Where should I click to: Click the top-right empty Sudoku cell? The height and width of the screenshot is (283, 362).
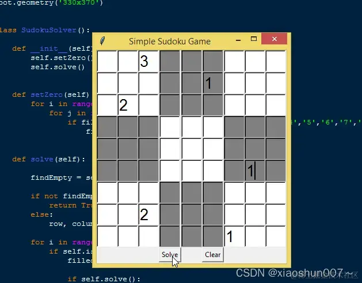pyautogui.click(x=276, y=61)
